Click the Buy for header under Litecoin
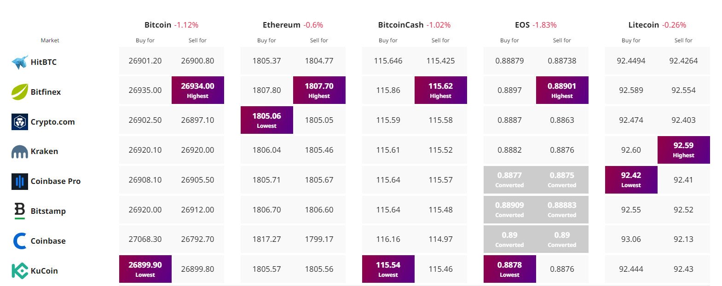This screenshot has width=722, height=286. tap(631, 40)
